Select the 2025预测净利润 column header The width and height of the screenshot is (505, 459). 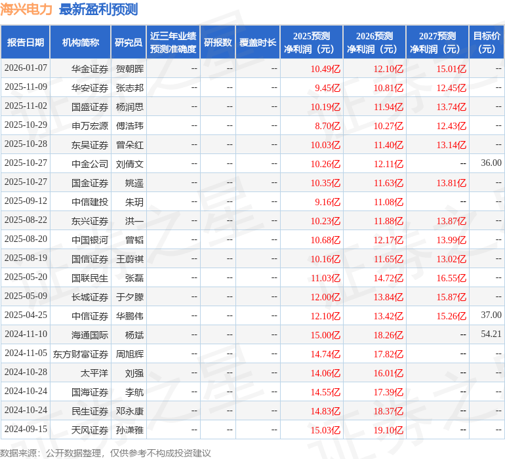click(312, 43)
